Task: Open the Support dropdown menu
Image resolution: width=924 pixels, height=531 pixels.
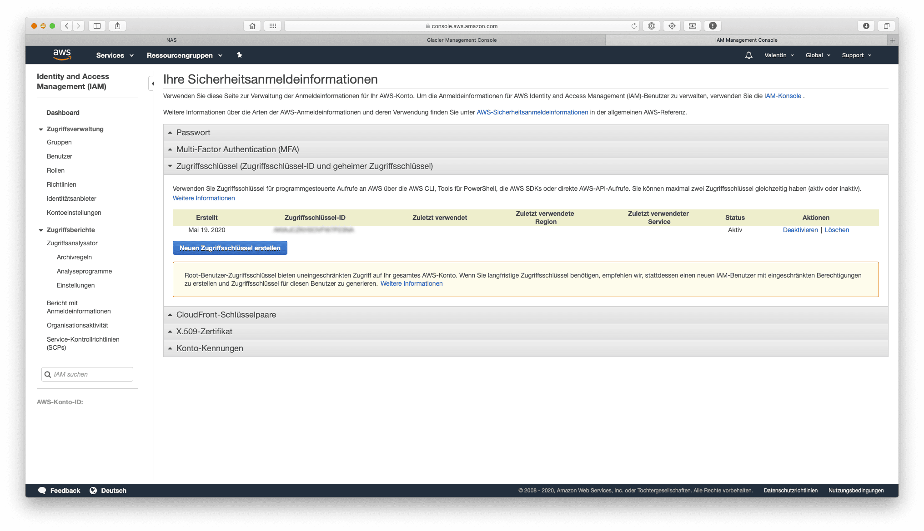Action: pos(856,55)
